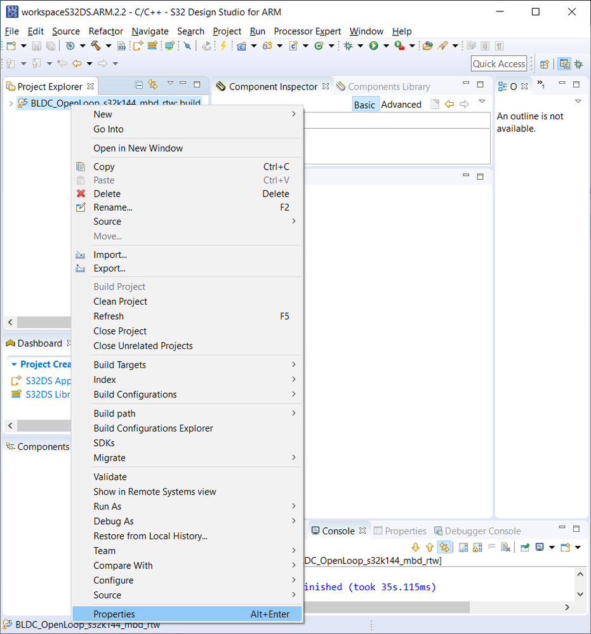
Task: Click New S32DS Application Project icon
Action: coord(138,46)
